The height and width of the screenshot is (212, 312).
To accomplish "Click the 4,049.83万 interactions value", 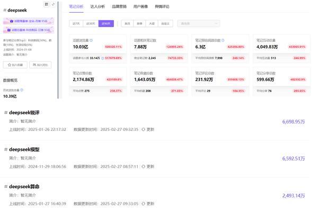I will [267, 47].
